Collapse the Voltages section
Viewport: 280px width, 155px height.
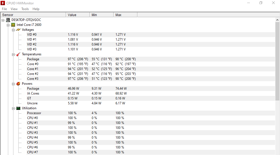(x=13, y=30)
